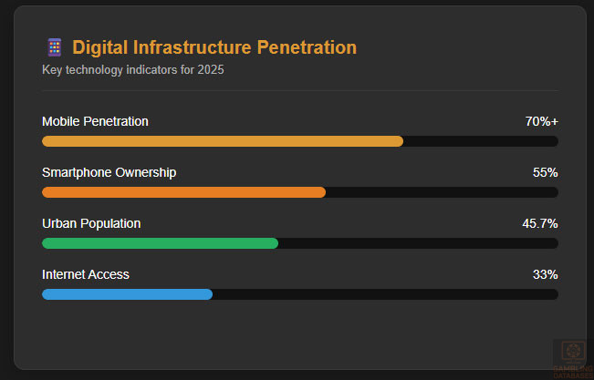Click the yellow Mobile Penetration progress bar fill
The width and height of the screenshot is (594, 380).
pos(223,141)
